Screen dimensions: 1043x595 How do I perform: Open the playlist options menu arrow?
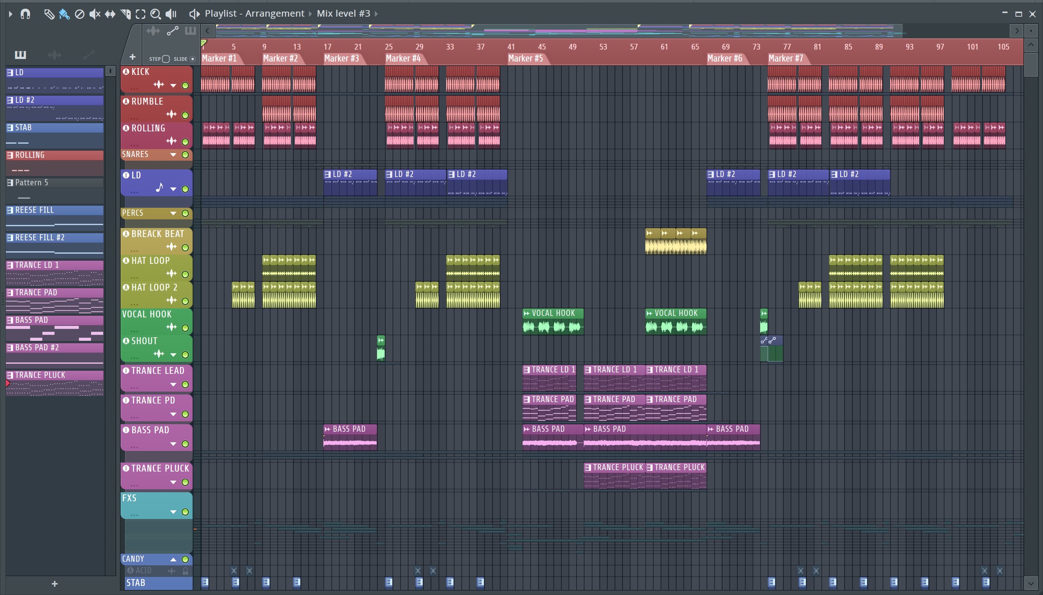click(x=11, y=14)
